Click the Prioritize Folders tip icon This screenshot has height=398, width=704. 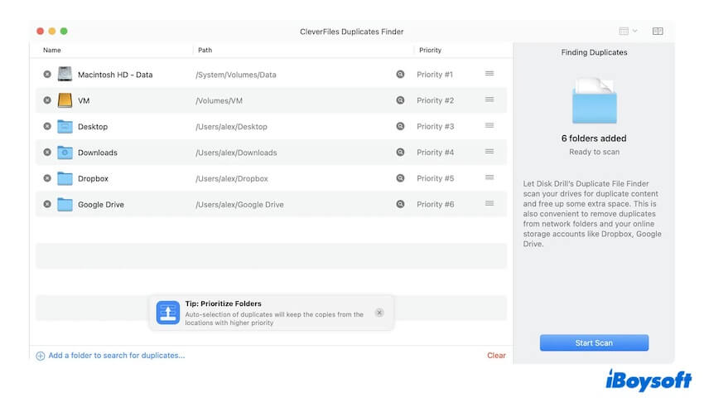coord(168,313)
